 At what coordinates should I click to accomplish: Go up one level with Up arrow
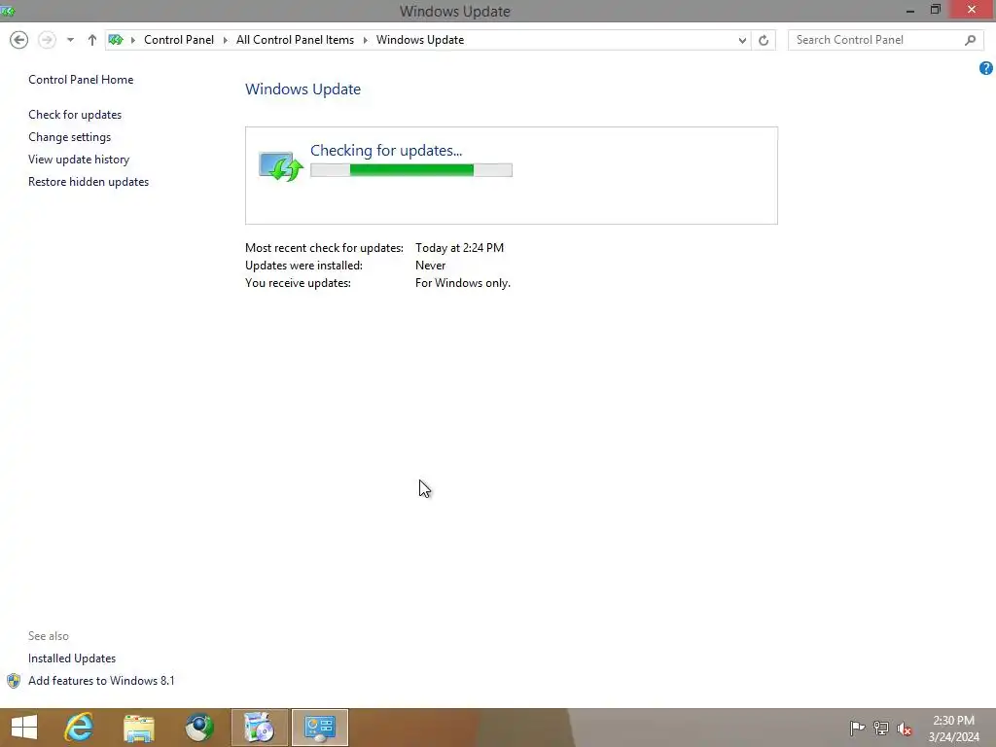92,40
